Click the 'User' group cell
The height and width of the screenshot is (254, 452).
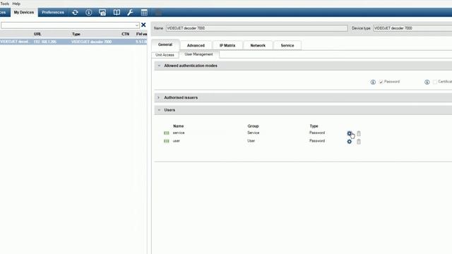click(251, 141)
